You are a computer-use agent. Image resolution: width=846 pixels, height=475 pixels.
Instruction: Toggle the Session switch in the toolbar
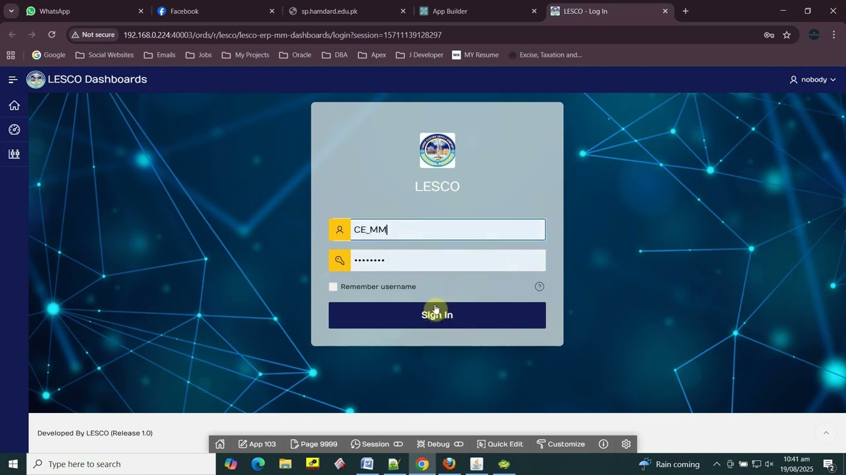(x=398, y=444)
